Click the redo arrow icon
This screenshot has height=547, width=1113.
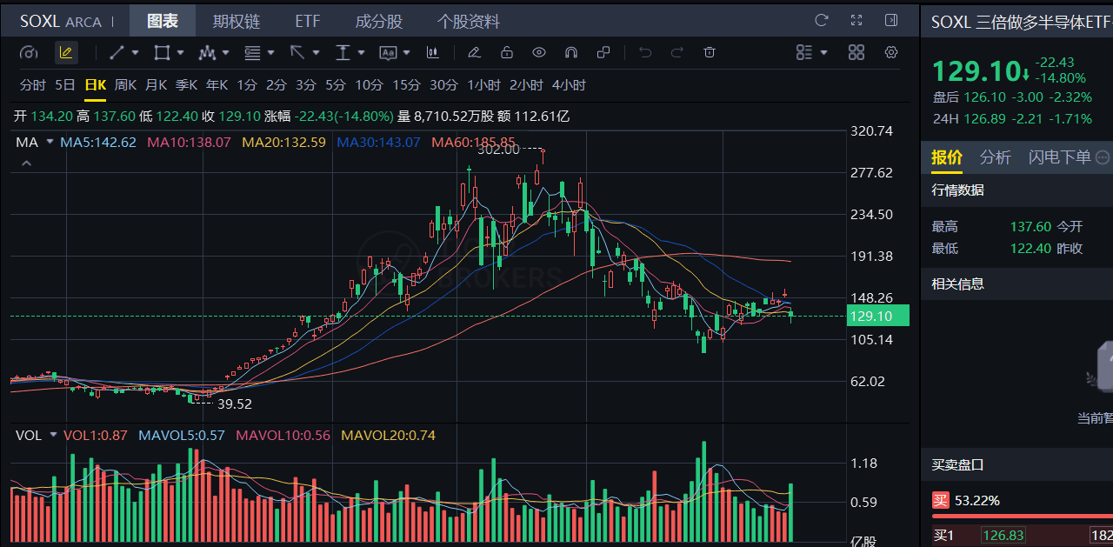tap(676, 53)
